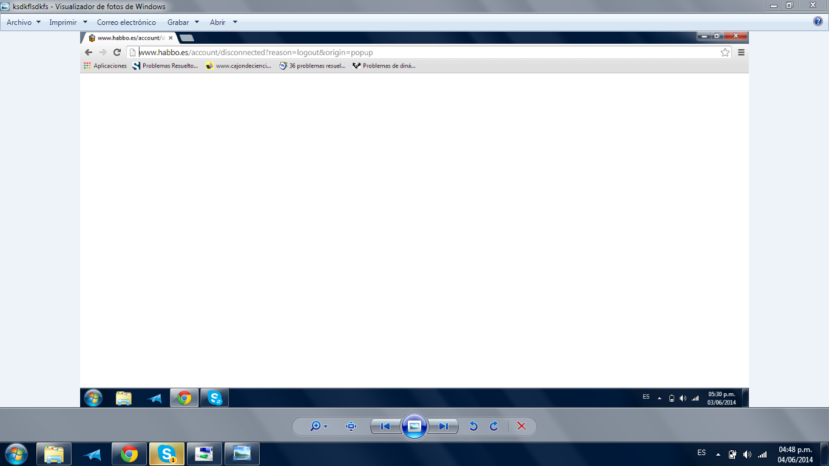Open the volume speaker tray icon
The height and width of the screenshot is (466, 829).
(747, 454)
